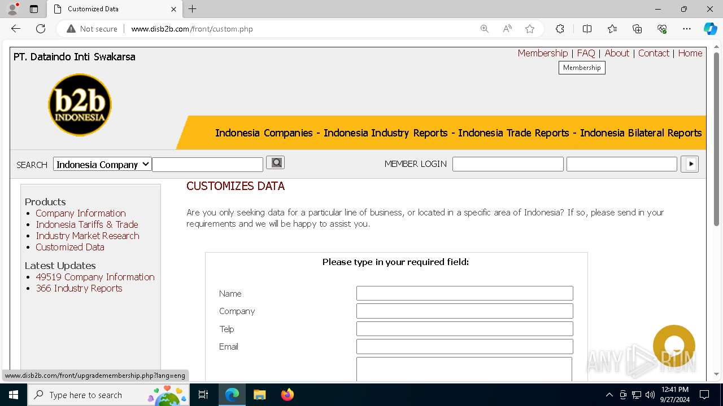Click the Windows taskbar search box

point(108,395)
